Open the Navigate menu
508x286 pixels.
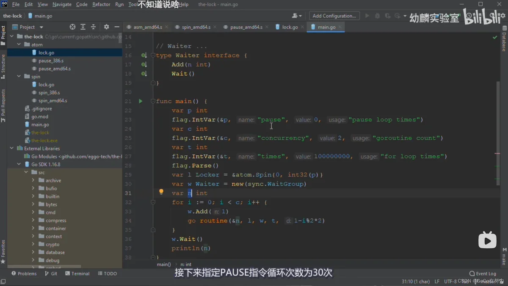tap(62, 4)
